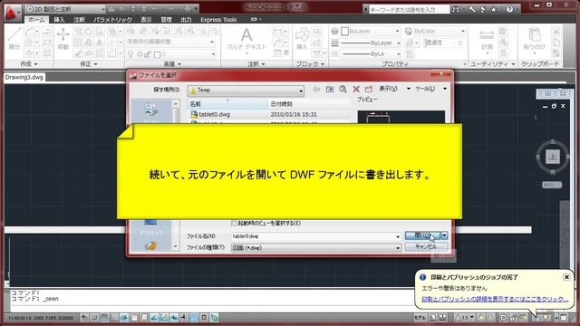Click the wrench icon in title bar

point(472,10)
